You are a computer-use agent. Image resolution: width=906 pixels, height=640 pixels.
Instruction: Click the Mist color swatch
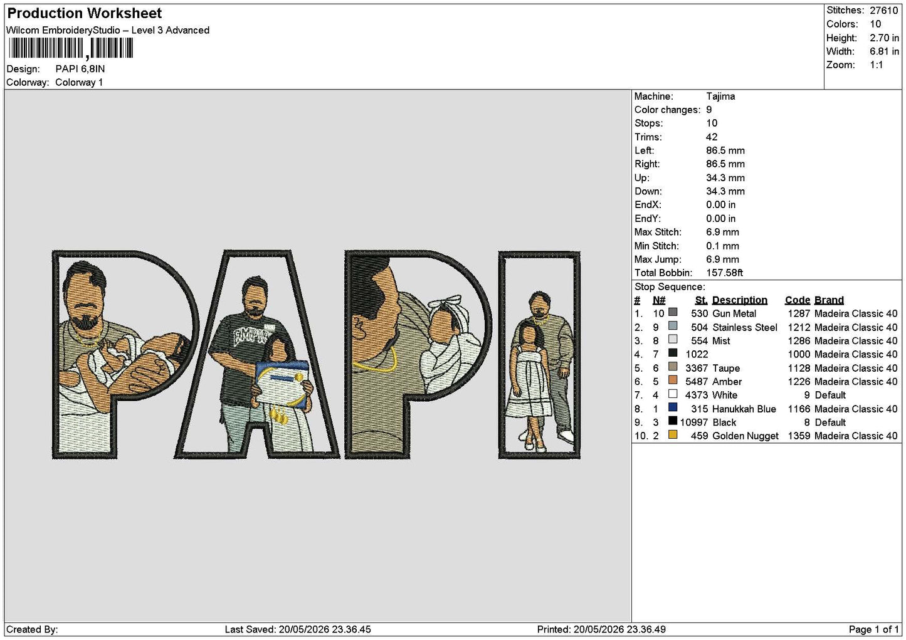(673, 340)
